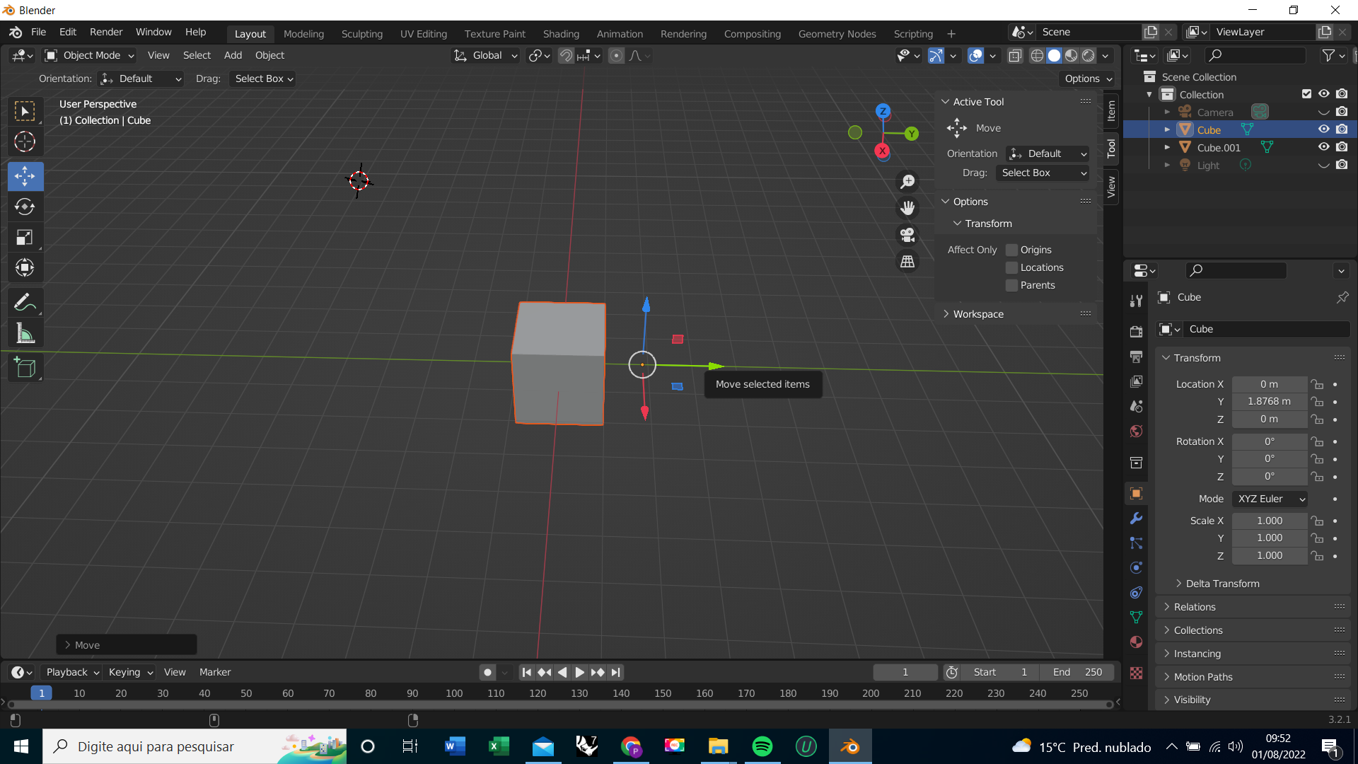Click the zoom viewport magnifier icon
1358x764 pixels.
(907, 182)
